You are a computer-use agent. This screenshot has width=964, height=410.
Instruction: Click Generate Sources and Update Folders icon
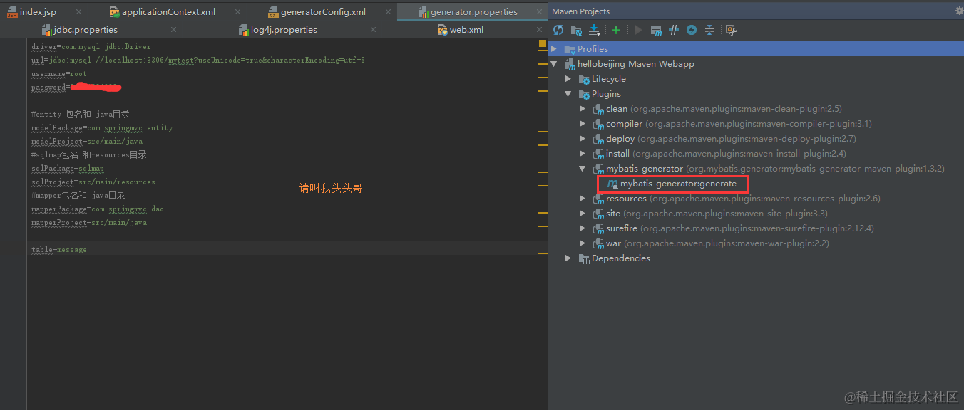pos(576,30)
